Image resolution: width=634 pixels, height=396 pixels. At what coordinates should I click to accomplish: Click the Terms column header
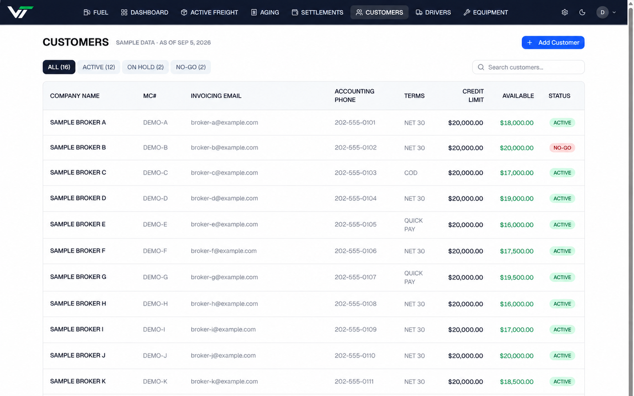tap(414, 96)
